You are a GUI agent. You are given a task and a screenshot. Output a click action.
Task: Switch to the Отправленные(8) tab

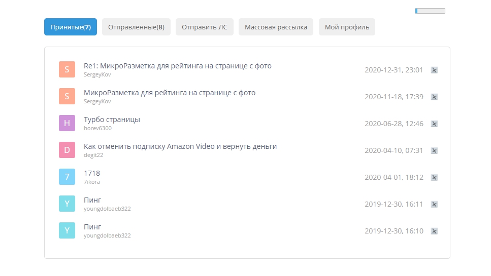pyautogui.click(x=136, y=27)
